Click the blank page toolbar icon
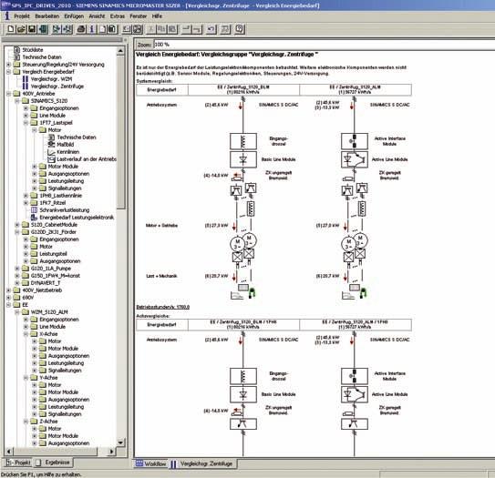This screenshot has height=478, width=495. pos(102,29)
